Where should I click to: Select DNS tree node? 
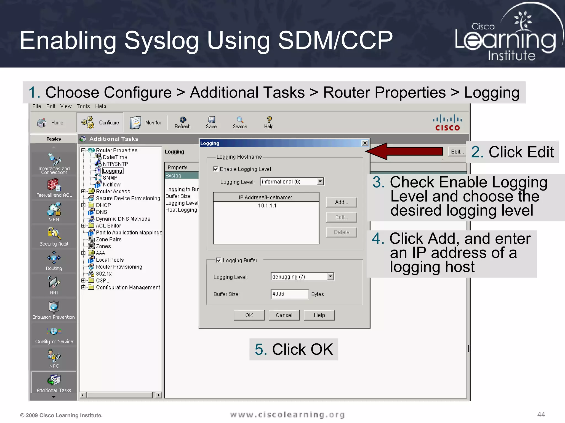click(x=101, y=212)
